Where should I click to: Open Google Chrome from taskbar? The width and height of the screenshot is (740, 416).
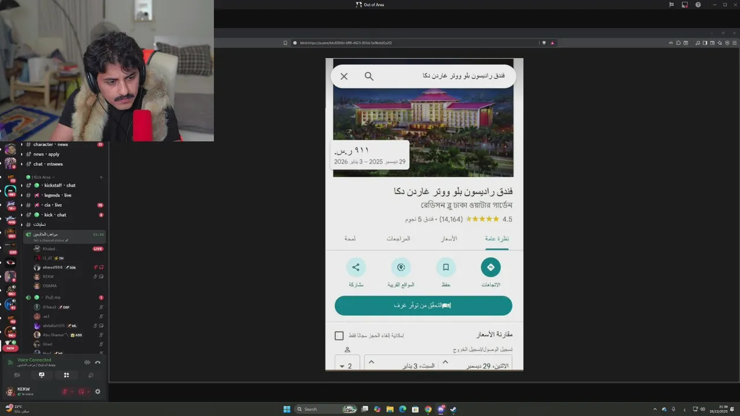[x=428, y=409]
